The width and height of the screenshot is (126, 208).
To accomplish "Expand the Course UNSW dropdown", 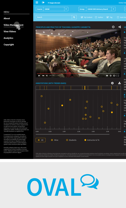I will pyautogui.click(x=66, y=9).
